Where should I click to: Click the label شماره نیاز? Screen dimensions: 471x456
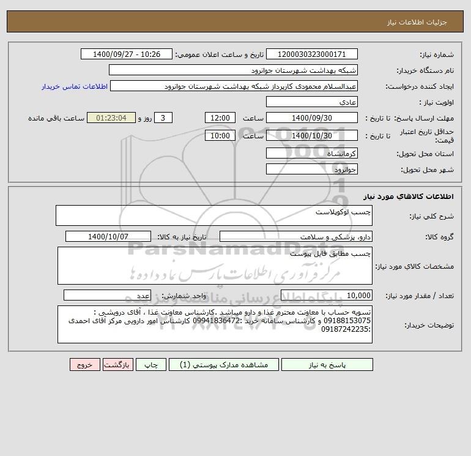point(437,54)
